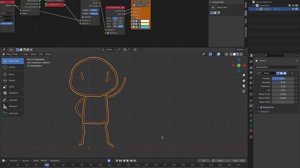Select GPencil row in the outliner
This screenshot has height=168, width=300.
274,9
